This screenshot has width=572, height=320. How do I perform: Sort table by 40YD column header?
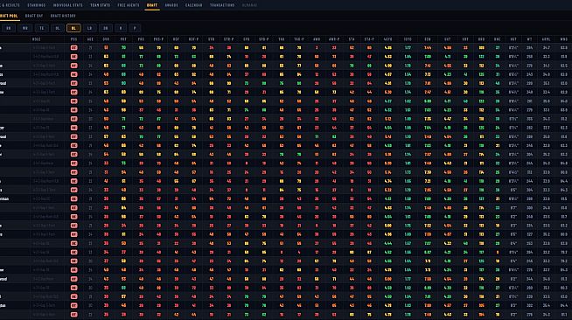tap(387, 39)
